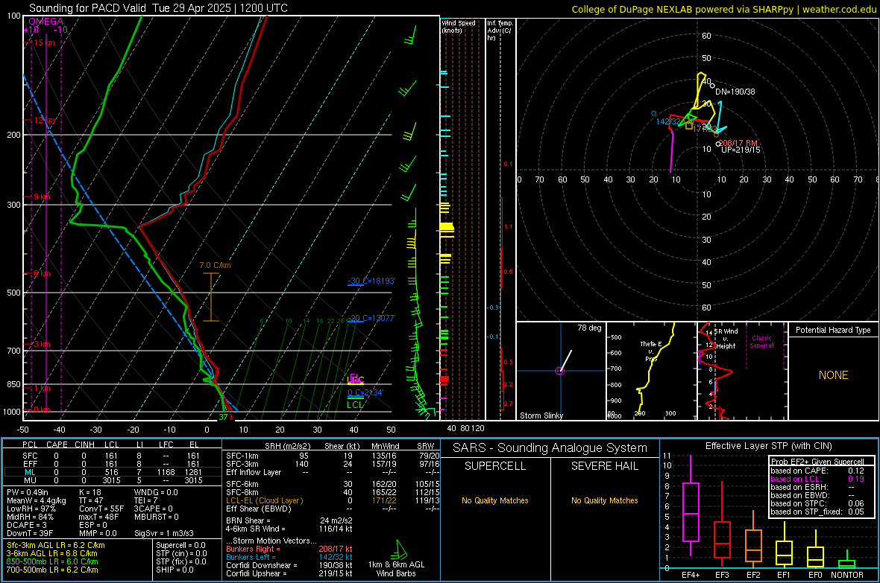This screenshot has height=583, width=880.
Task: Click the Storm Slinky circle marker
Action: point(559,371)
